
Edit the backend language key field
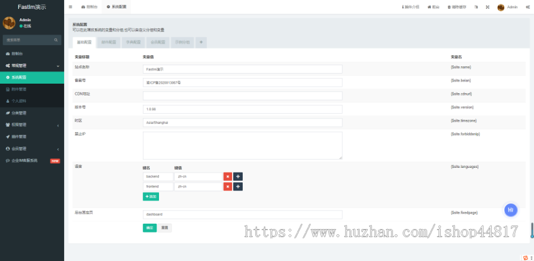click(158, 177)
